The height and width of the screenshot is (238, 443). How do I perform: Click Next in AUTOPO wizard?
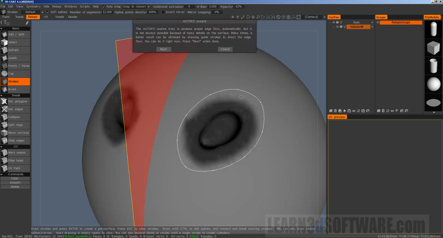point(163,49)
